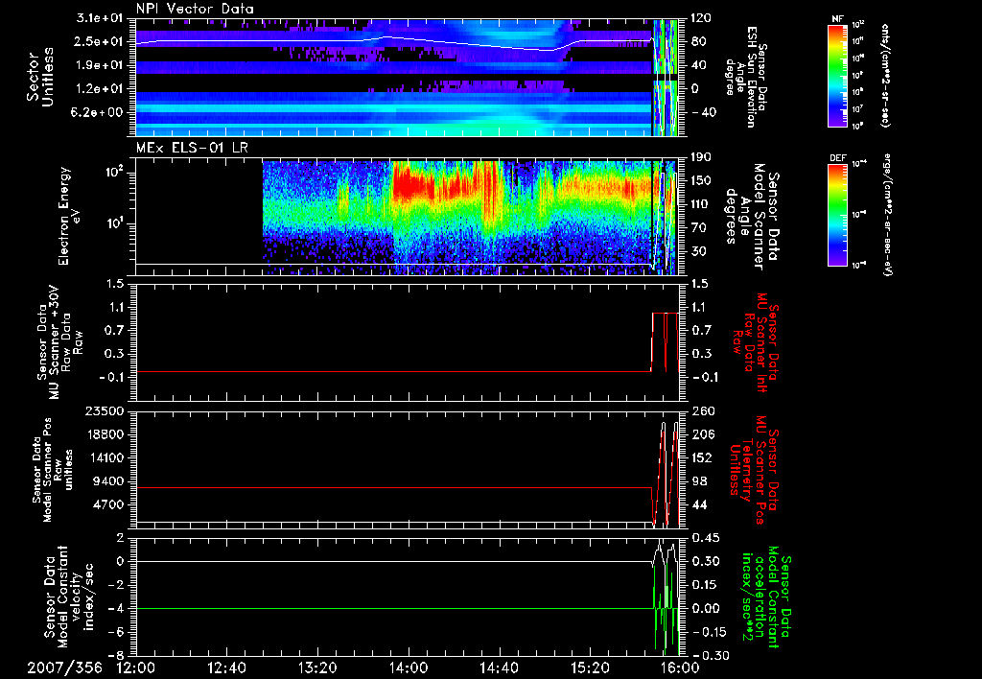Click the 16:00 time axis label
This screenshot has width=982, height=679.
pos(681,667)
